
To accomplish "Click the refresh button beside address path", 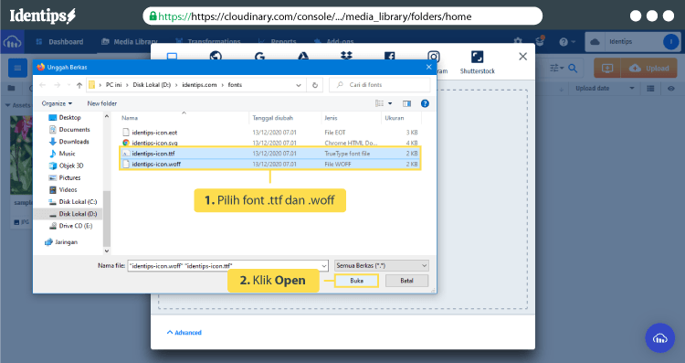I will pos(314,85).
